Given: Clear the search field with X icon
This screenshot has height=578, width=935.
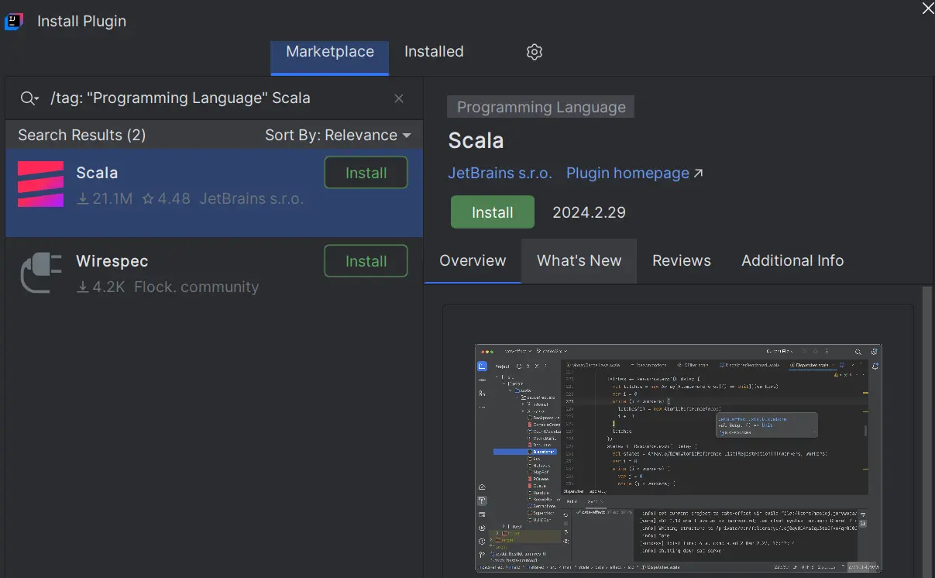Looking at the screenshot, I should point(399,98).
